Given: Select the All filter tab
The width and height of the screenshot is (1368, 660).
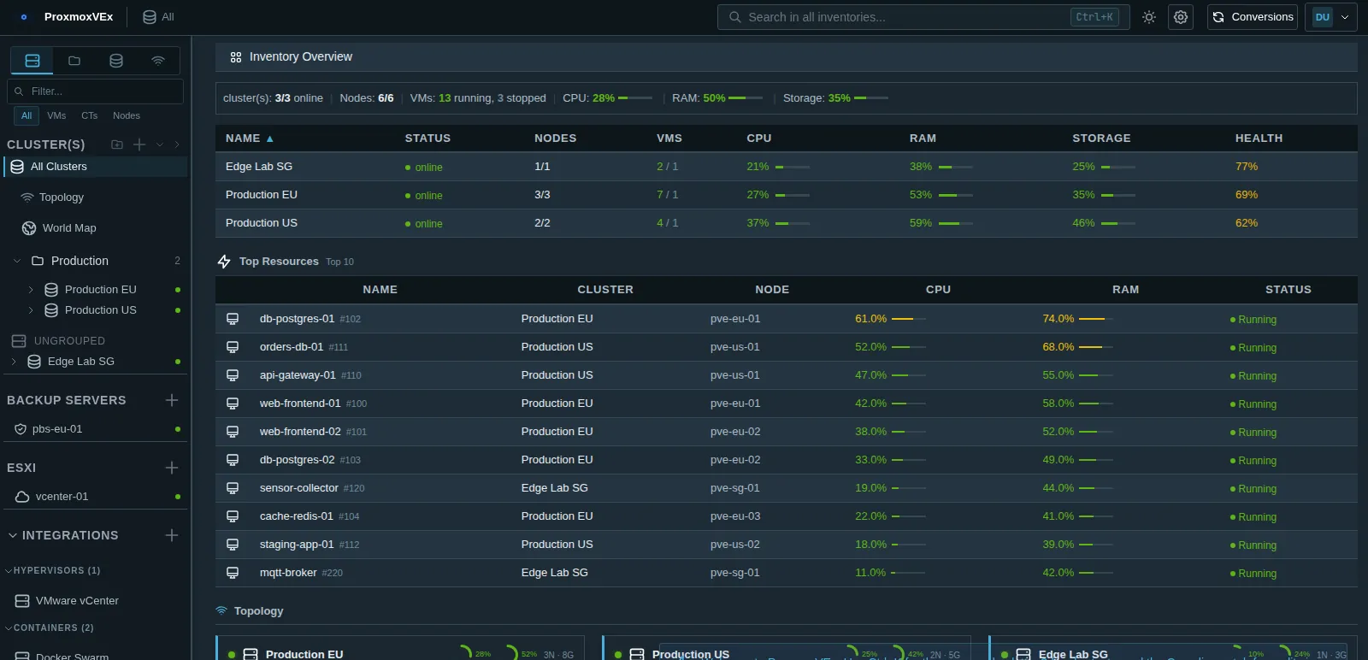Looking at the screenshot, I should pyautogui.click(x=27, y=115).
